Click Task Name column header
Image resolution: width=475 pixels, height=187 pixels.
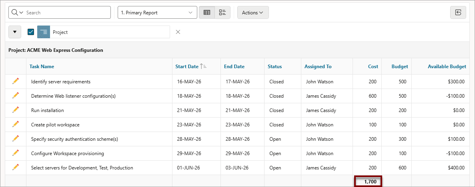[x=42, y=67]
